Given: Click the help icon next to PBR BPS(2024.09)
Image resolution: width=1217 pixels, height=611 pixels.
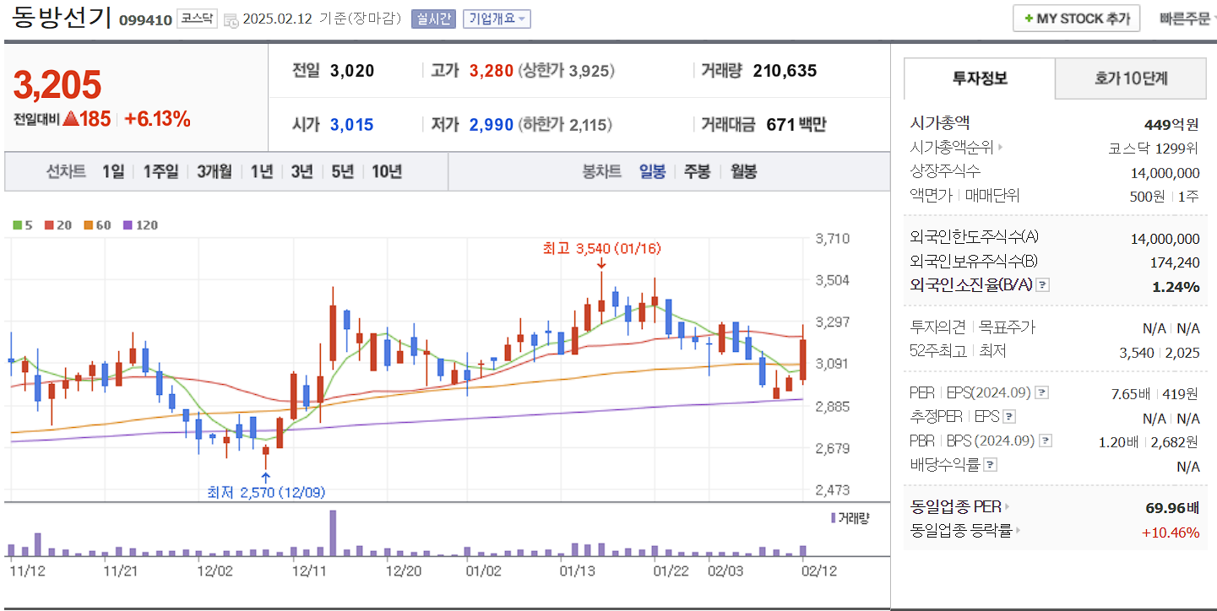Looking at the screenshot, I should (x=1046, y=440).
